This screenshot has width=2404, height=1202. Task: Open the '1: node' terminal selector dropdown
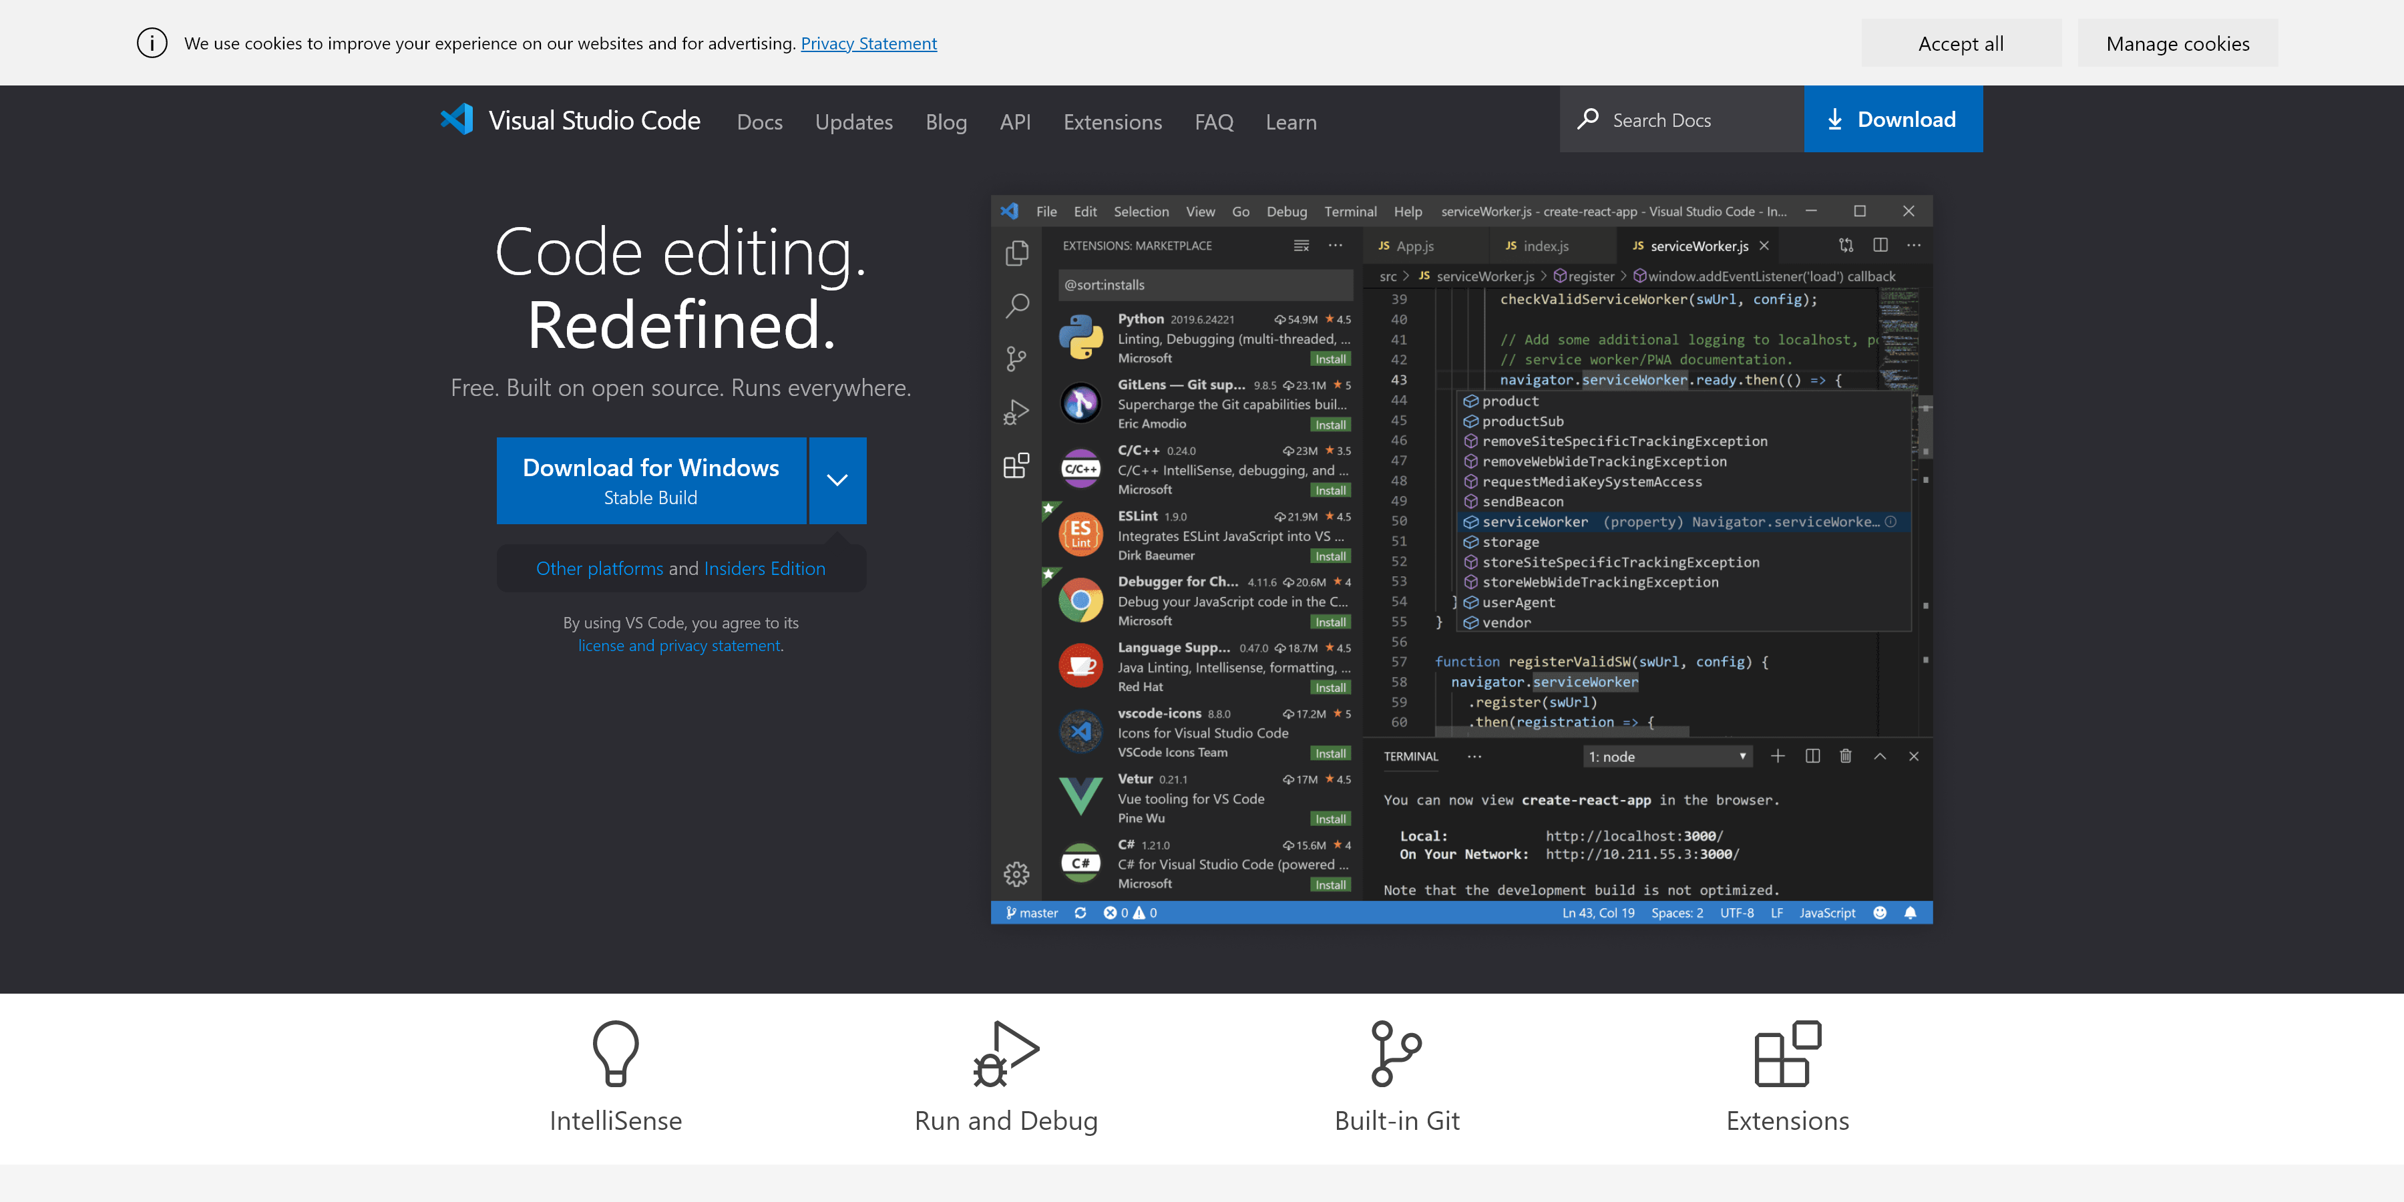[x=1667, y=756]
